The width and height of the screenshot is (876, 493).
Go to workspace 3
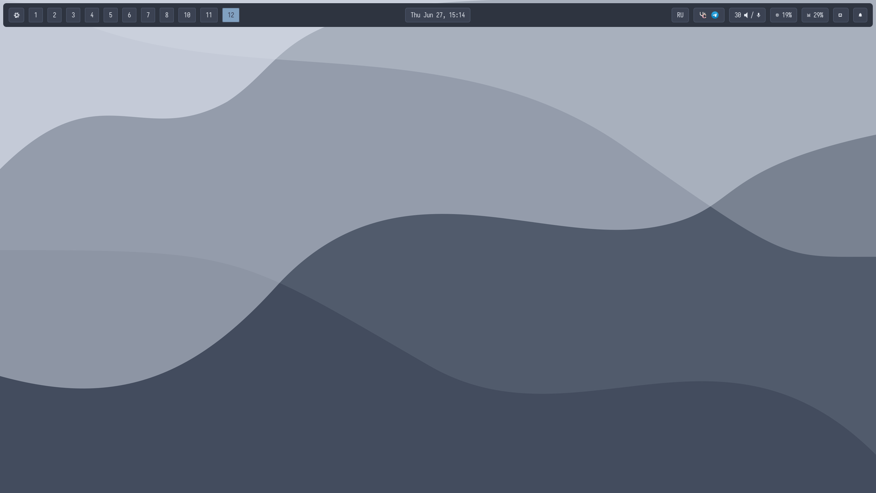pos(73,15)
